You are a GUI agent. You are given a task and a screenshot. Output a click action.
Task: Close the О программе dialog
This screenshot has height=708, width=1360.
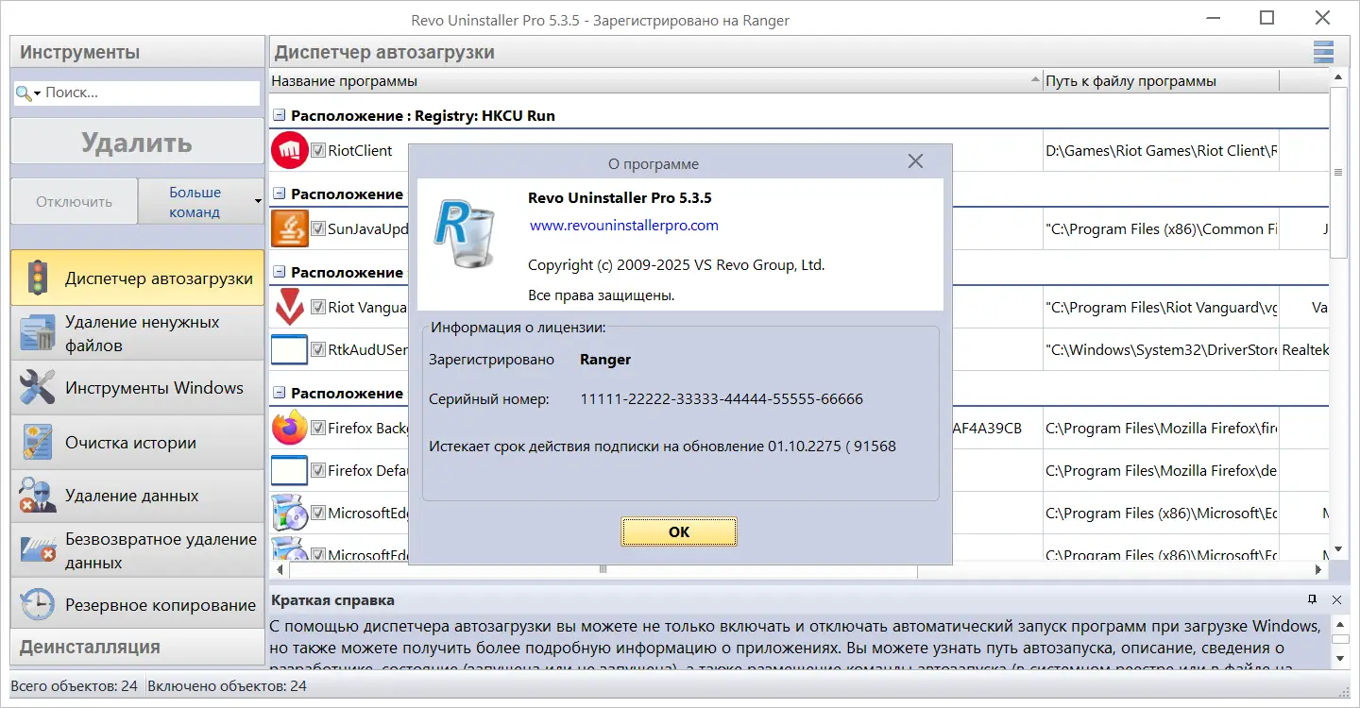click(x=915, y=161)
